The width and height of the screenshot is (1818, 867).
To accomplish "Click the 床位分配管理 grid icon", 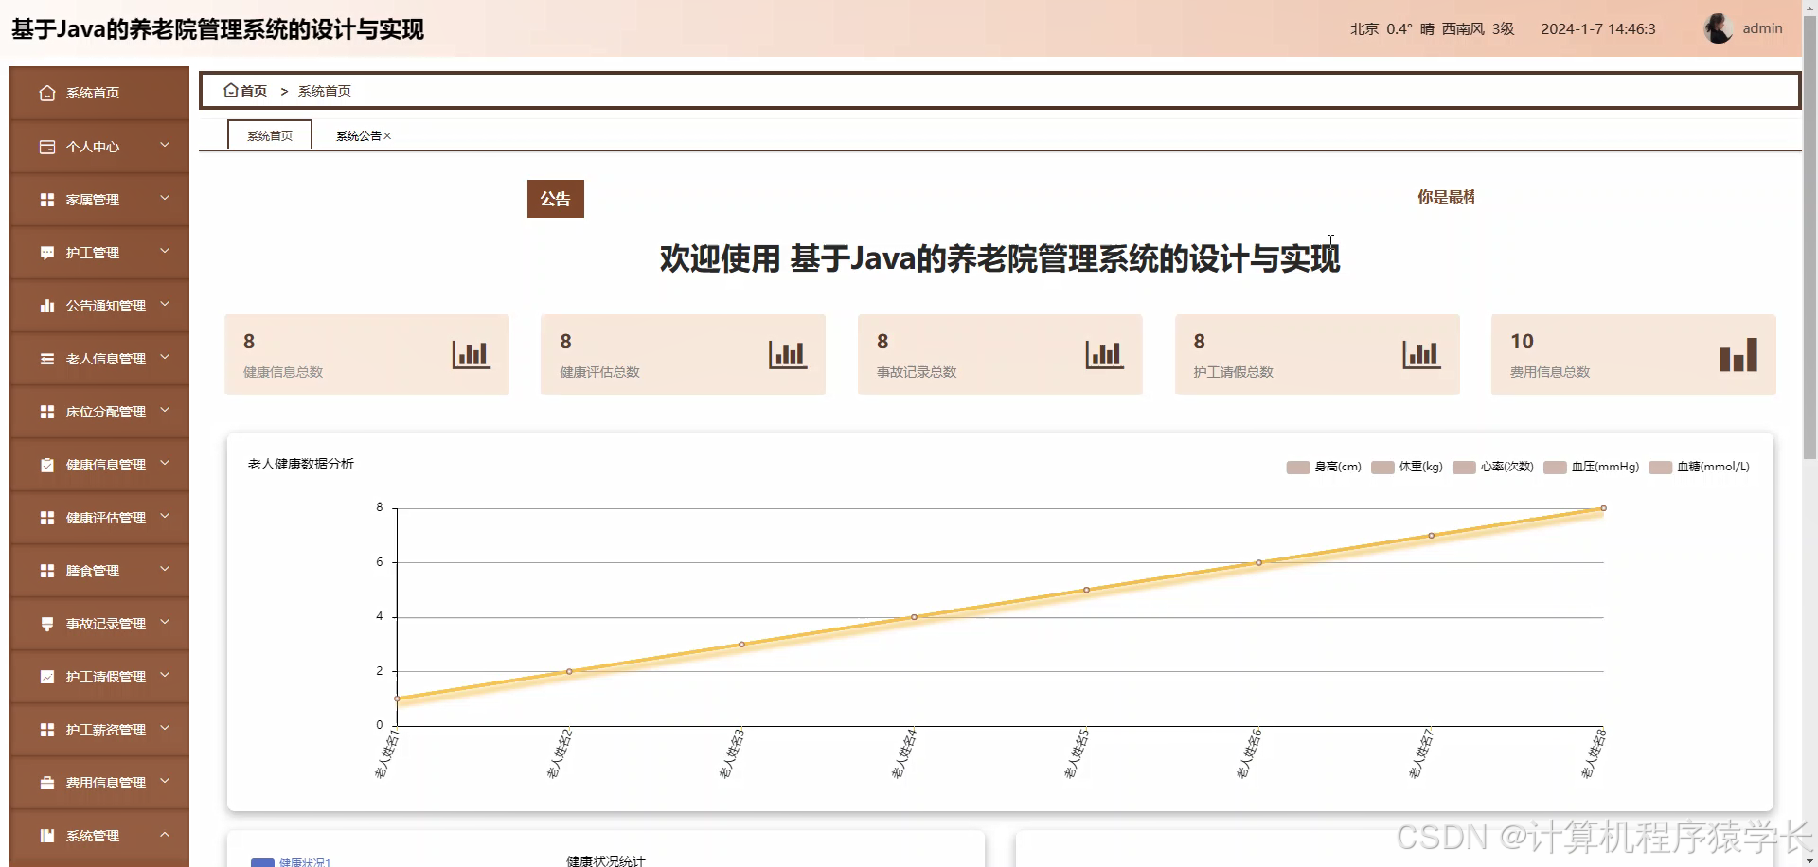I will click(47, 412).
